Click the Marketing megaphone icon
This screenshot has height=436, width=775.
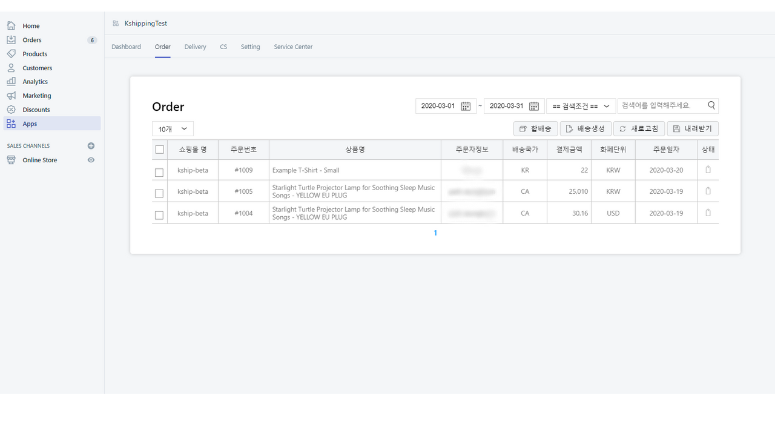point(11,96)
